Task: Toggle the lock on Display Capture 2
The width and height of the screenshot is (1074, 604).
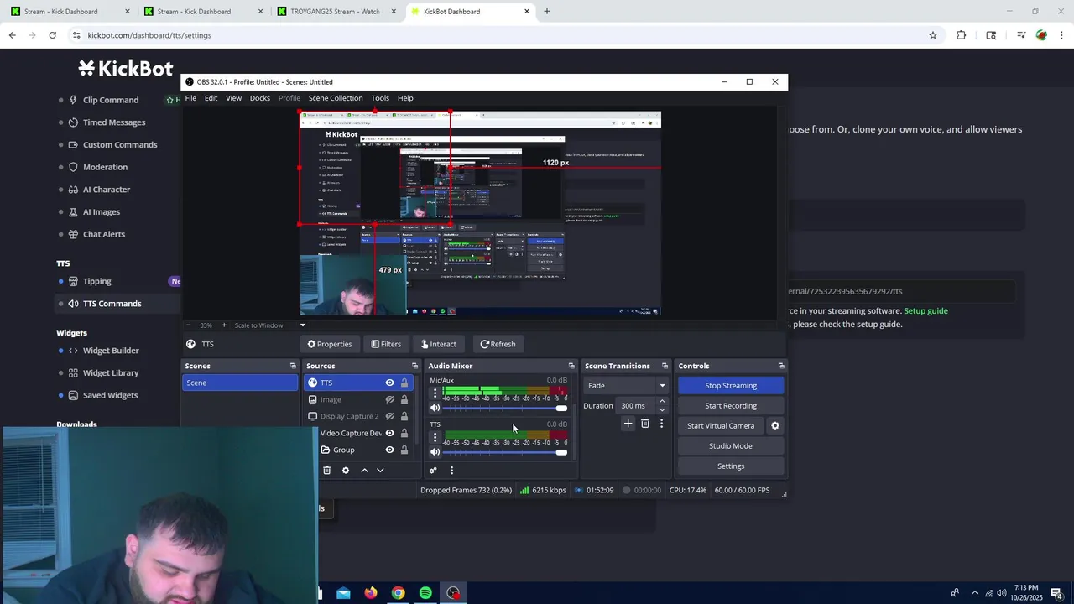Action: [404, 416]
